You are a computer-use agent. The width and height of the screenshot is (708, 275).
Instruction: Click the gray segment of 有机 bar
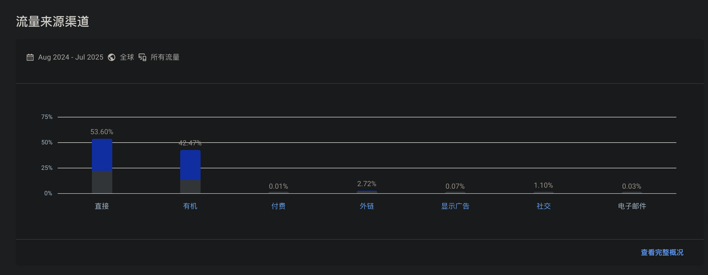(x=190, y=186)
